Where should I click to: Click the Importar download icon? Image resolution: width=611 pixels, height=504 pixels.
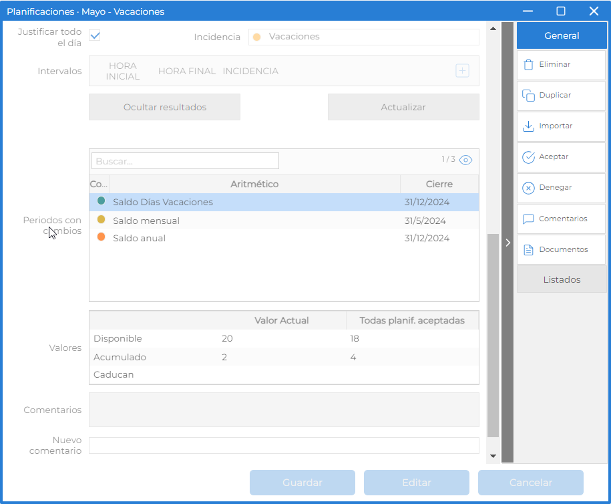tap(528, 126)
